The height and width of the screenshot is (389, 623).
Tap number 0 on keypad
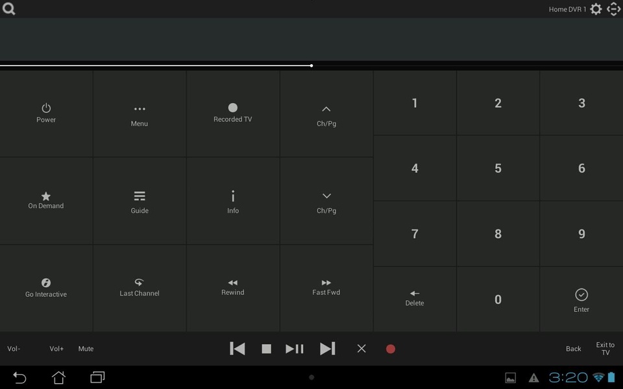tap(498, 300)
